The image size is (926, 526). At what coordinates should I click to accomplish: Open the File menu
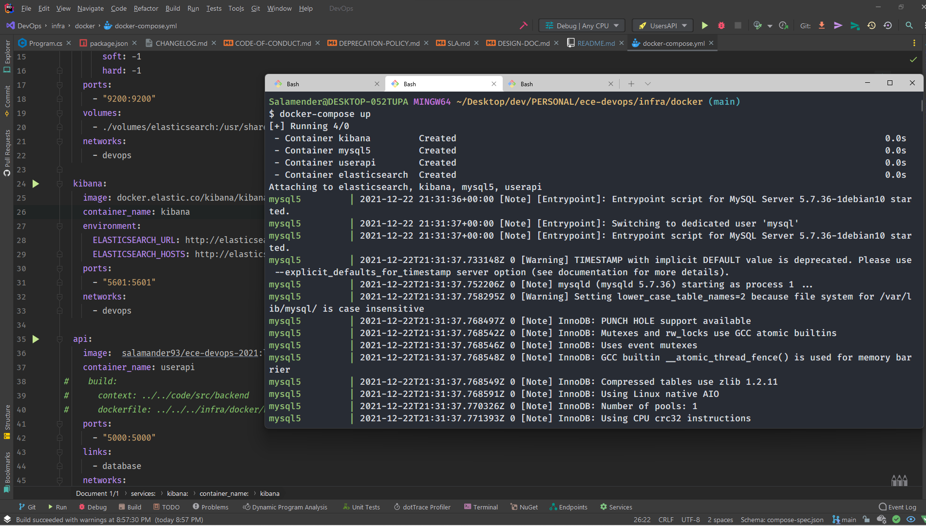[26, 8]
